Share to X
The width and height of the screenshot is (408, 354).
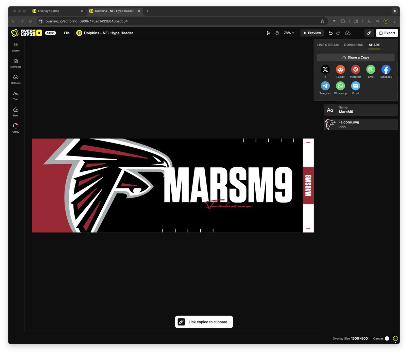point(325,71)
